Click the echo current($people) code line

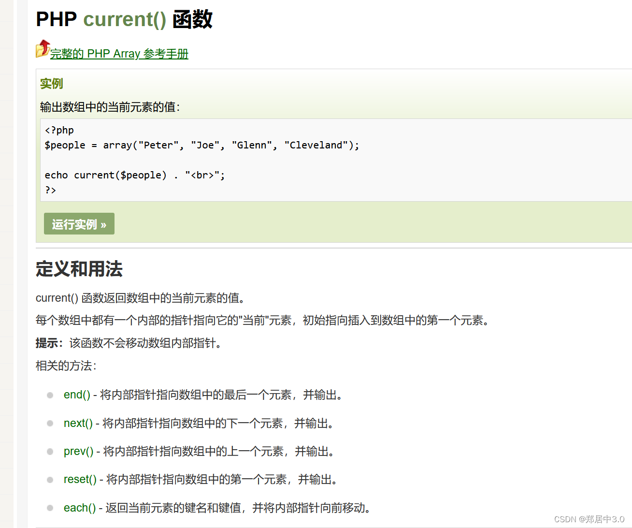[x=135, y=175]
